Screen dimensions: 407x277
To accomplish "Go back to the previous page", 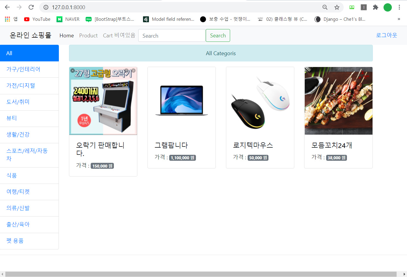I will click(x=7, y=7).
